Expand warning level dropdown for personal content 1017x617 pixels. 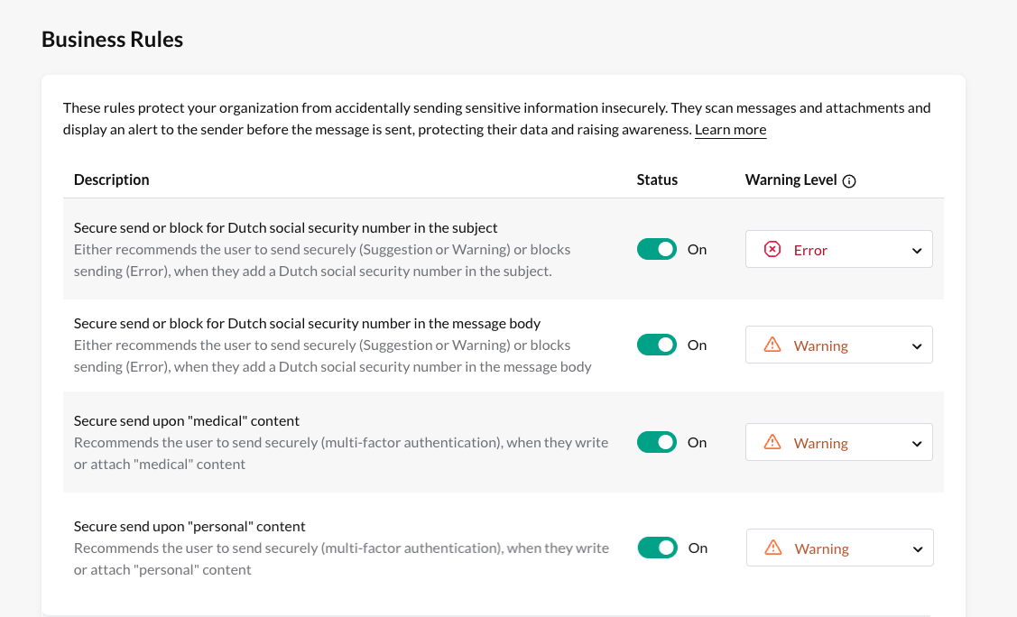tap(839, 548)
